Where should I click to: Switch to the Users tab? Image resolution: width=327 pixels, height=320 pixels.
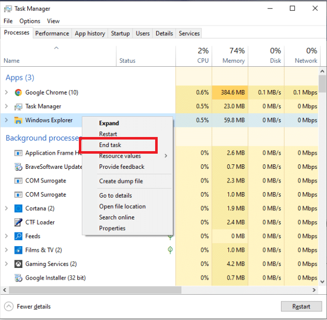pos(143,33)
